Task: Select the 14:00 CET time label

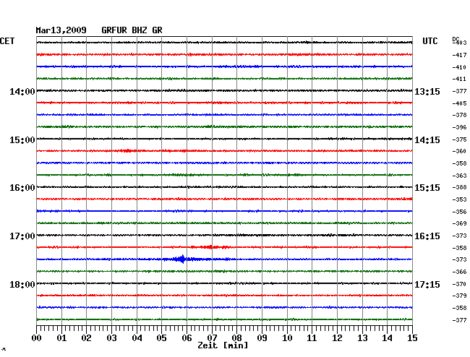Action: (22, 91)
